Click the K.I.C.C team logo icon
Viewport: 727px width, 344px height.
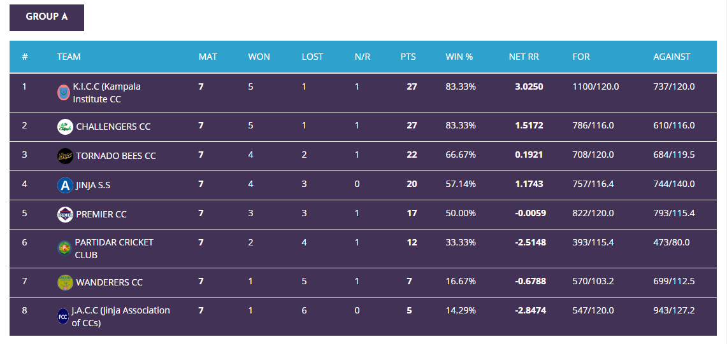point(64,93)
